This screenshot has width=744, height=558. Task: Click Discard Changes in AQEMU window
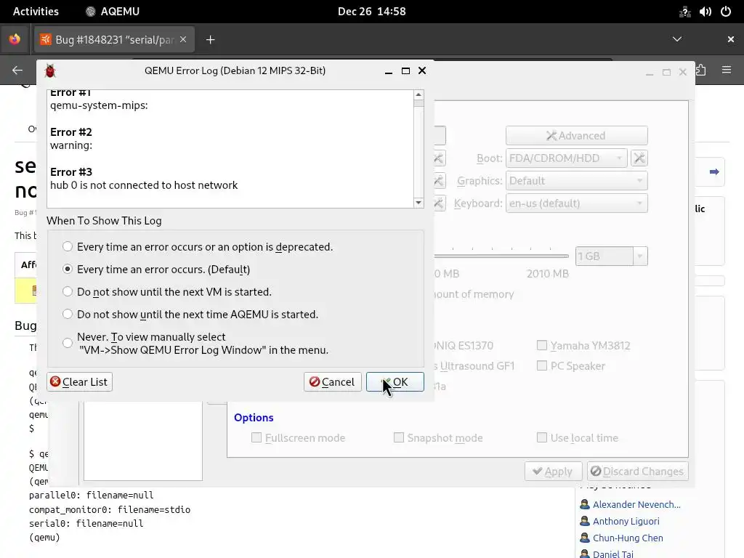(x=637, y=471)
